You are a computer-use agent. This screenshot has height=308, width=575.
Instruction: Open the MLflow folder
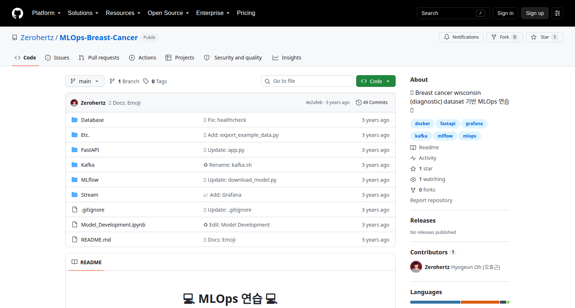coord(90,180)
